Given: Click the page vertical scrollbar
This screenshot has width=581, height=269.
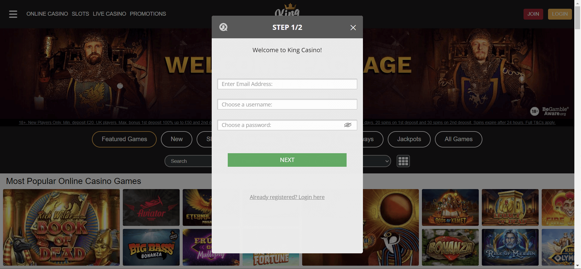Looking at the screenshot, I should tap(578, 134).
